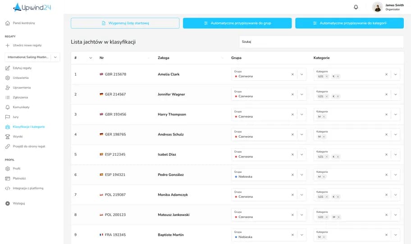
Task: Open Integracja z platformą code icon
Action: (8, 188)
